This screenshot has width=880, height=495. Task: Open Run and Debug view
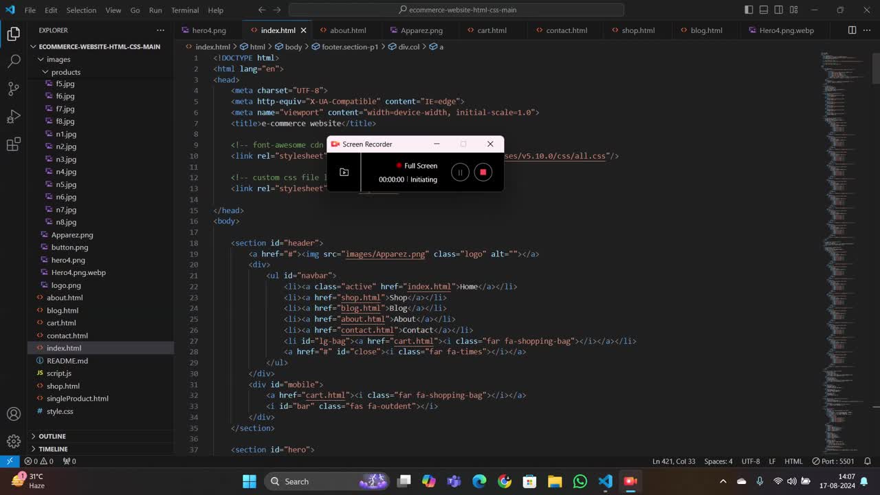click(x=14, y=117)
